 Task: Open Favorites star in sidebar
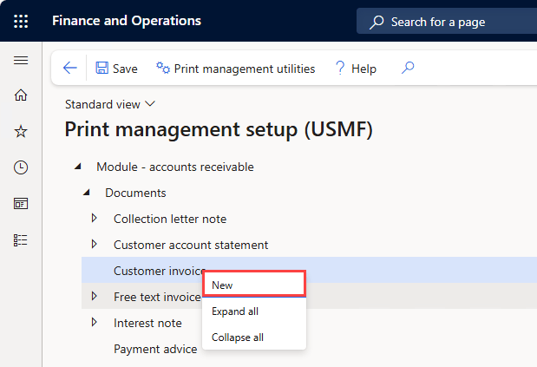(21, 132)
